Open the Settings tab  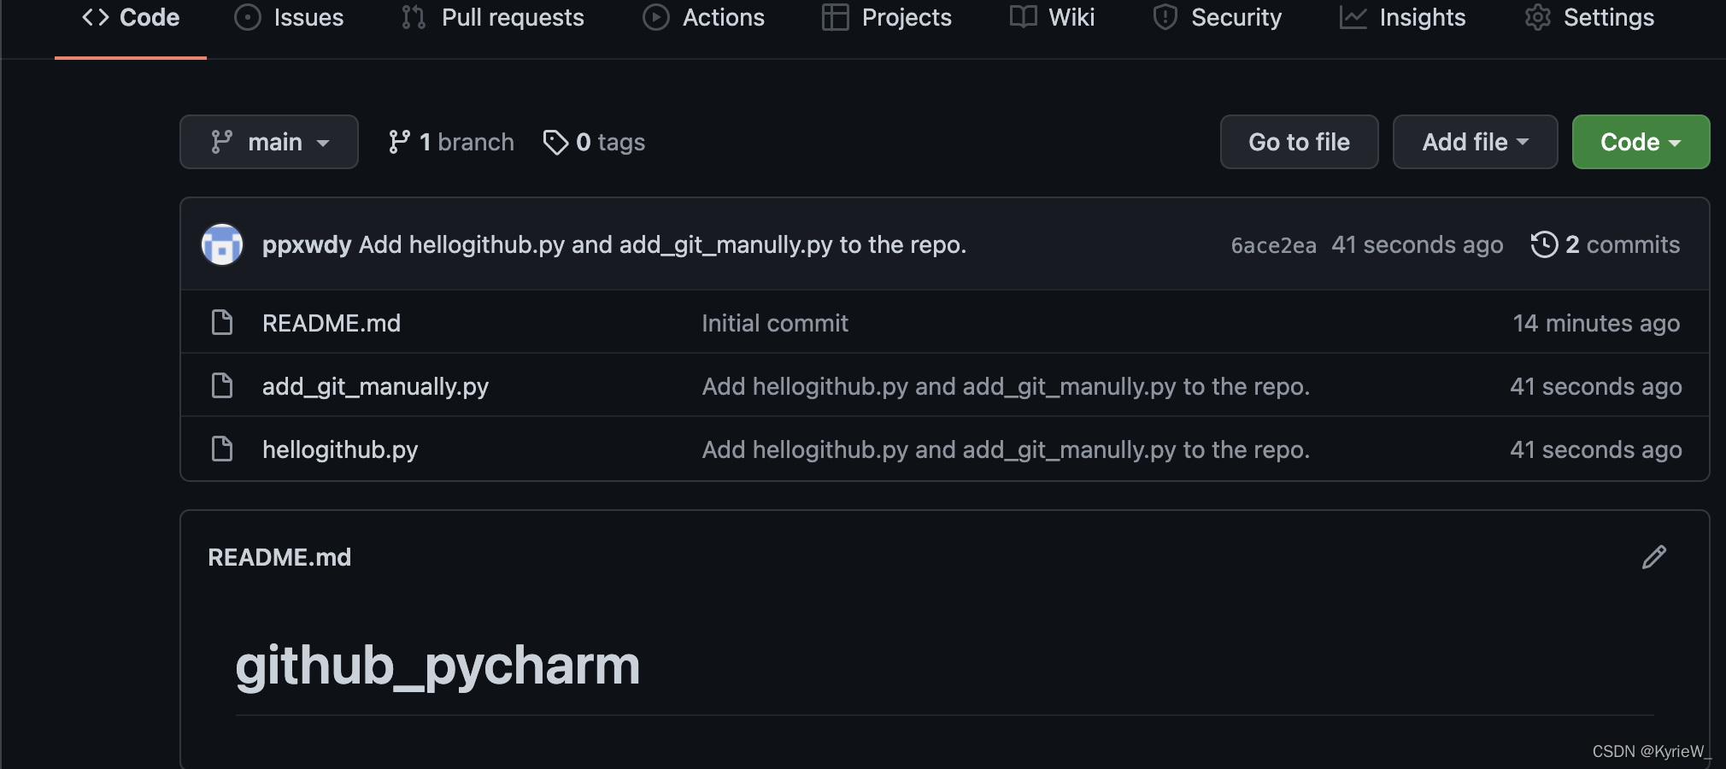point(1590,18)
